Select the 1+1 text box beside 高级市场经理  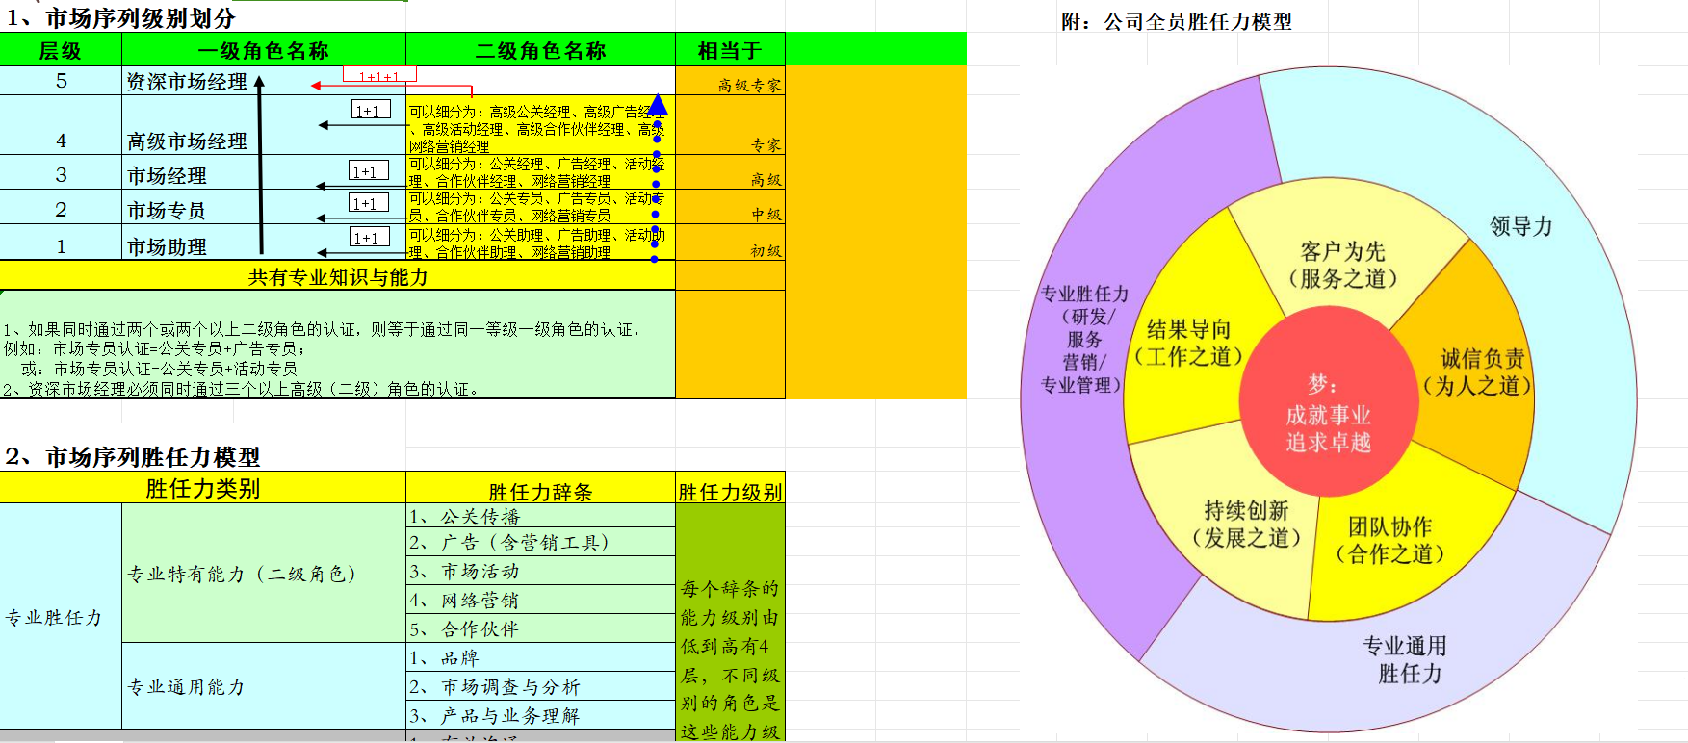pyautogui.click(x=371, y=110)
